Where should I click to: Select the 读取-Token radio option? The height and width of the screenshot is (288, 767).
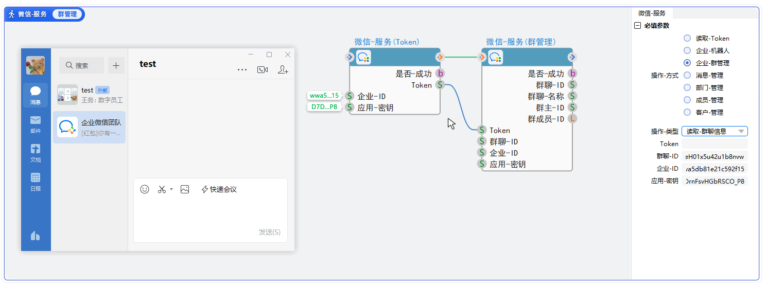(687, 38)
